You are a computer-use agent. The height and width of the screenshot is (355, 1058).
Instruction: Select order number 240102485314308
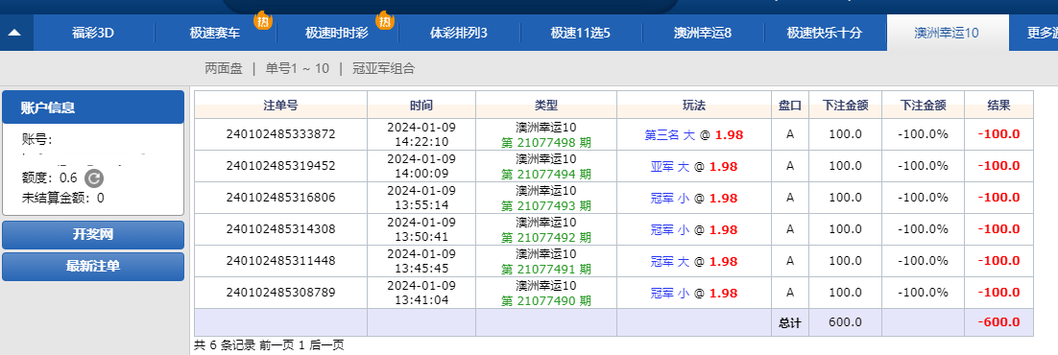(x=280, y=228)
